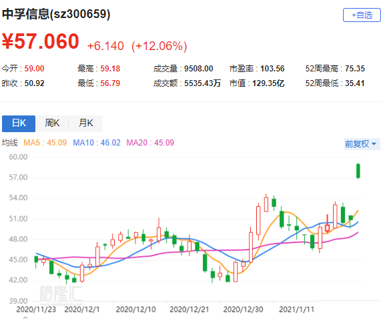Viewport: 381px width, 319px height.
Task: Click the latest green candlestick near 59
Action: 358,171
